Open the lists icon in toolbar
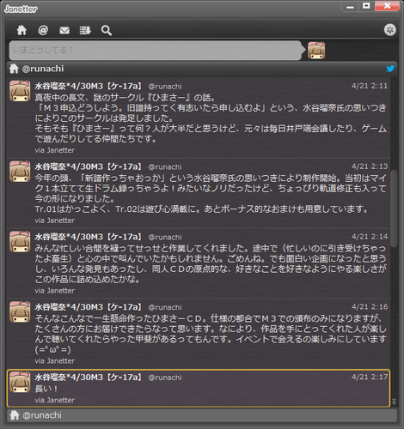The width and height of the screenshot is (404, 429). [x=85, y=30]
